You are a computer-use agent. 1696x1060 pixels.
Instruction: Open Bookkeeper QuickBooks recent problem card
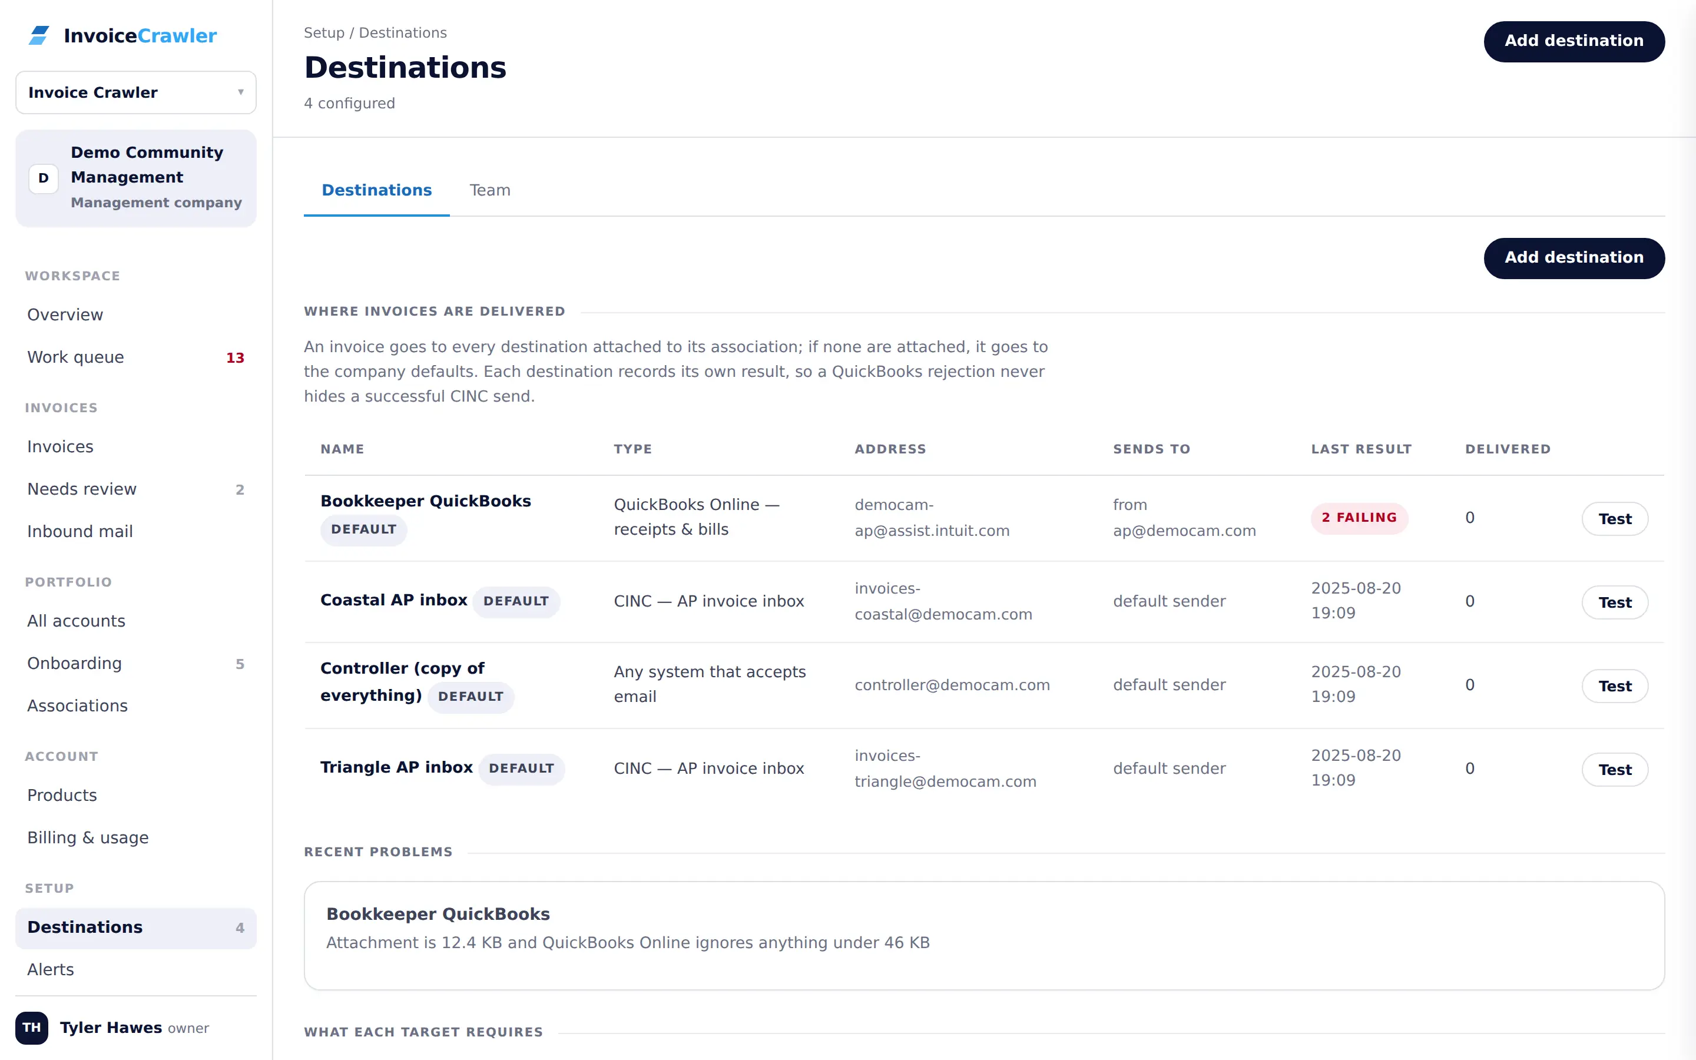click(984, 936)
